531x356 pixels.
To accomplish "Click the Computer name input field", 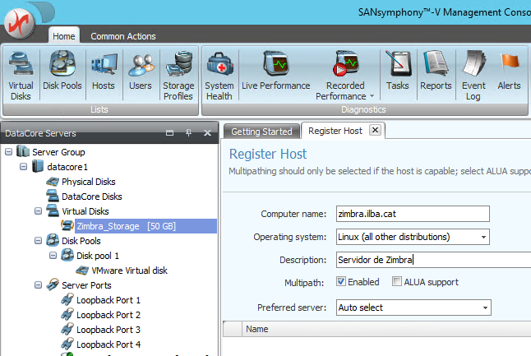I will [x=413, y=214].
